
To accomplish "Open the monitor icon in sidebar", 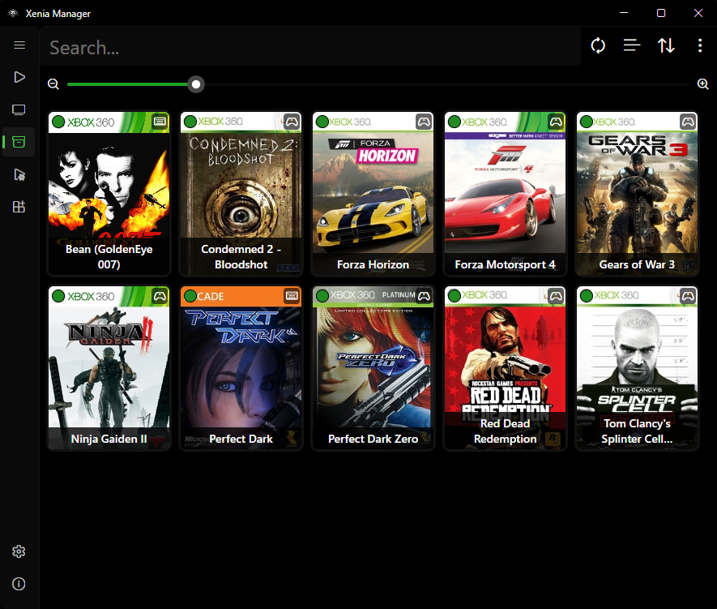I will point(19,109).
